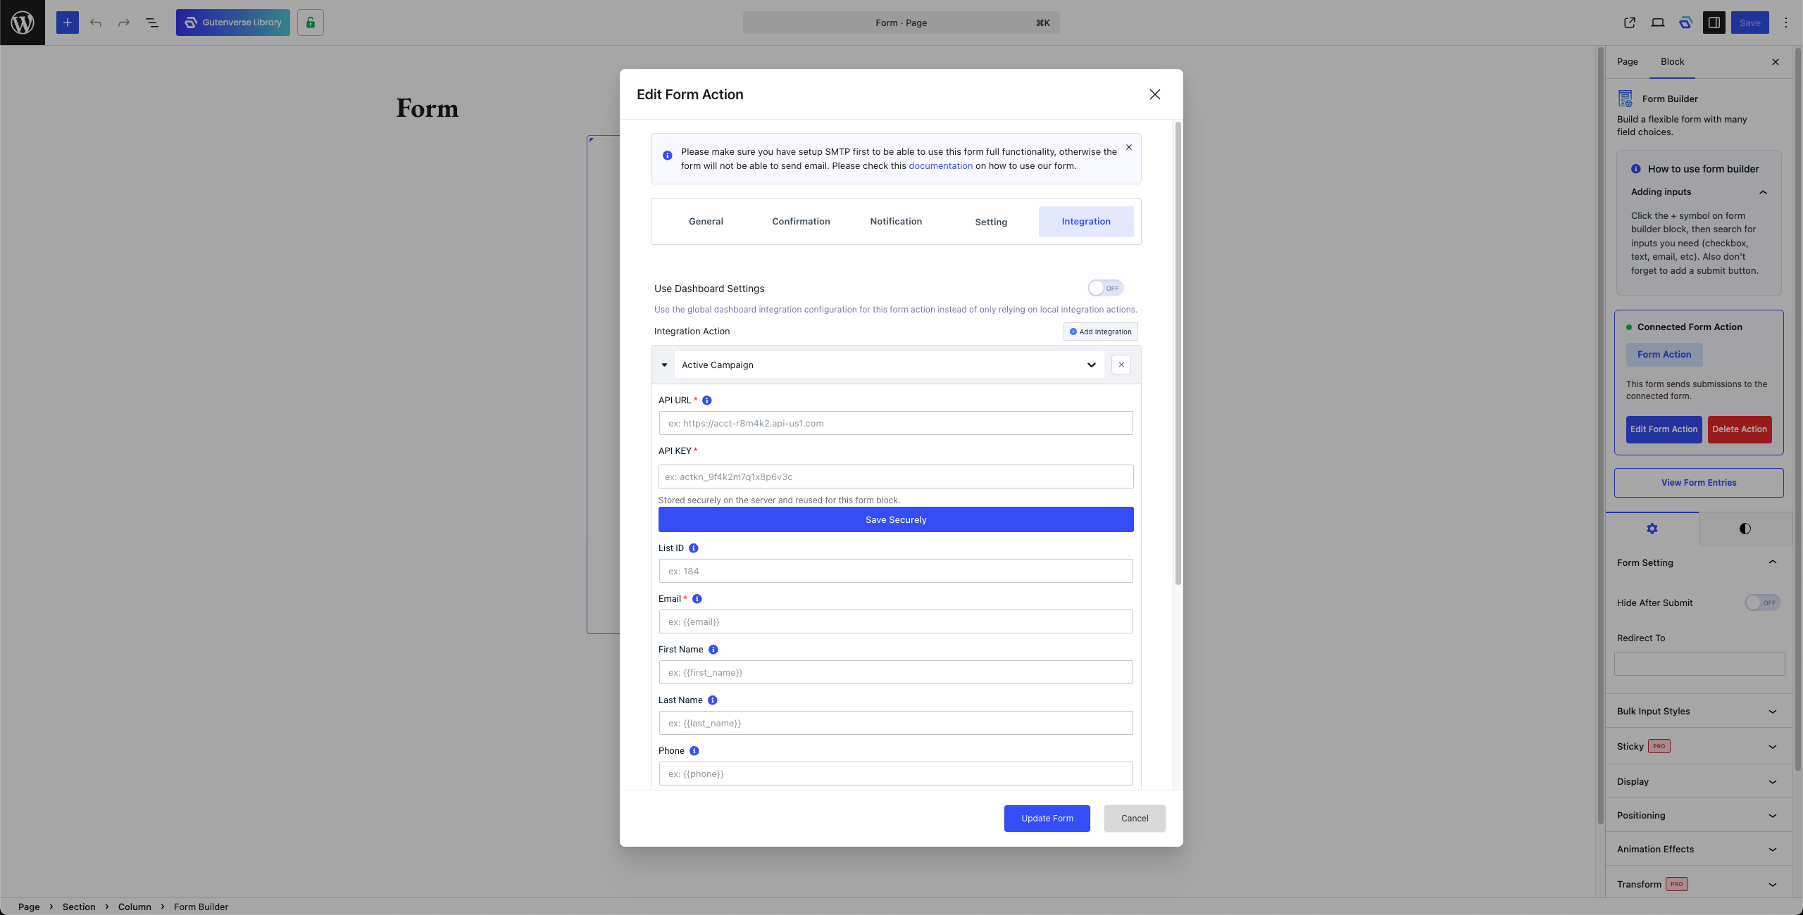
Task: Collapse the integration row with triangle arrow
Action: [664, 365]
